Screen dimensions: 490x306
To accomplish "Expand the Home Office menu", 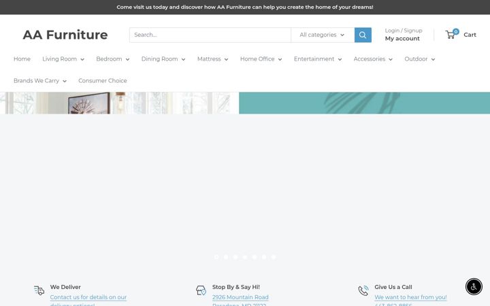I will [261, 59].
